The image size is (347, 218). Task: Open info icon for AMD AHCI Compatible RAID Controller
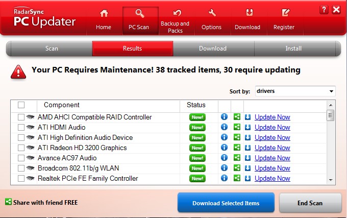[x=224, y=116]
